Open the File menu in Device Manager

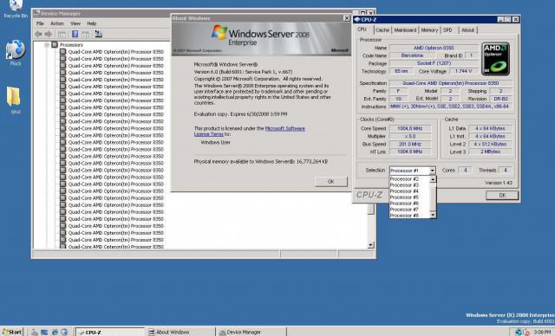[x=40, y=23]
